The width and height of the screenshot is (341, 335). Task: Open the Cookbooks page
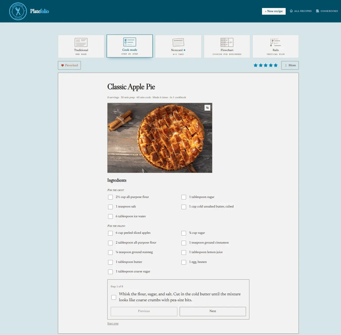click(x=327, y=11)
